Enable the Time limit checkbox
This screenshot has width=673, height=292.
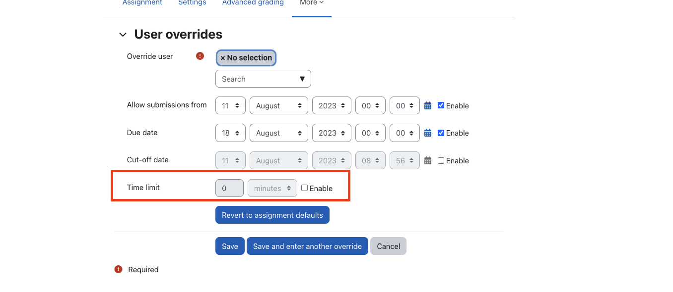click(304, 188)
